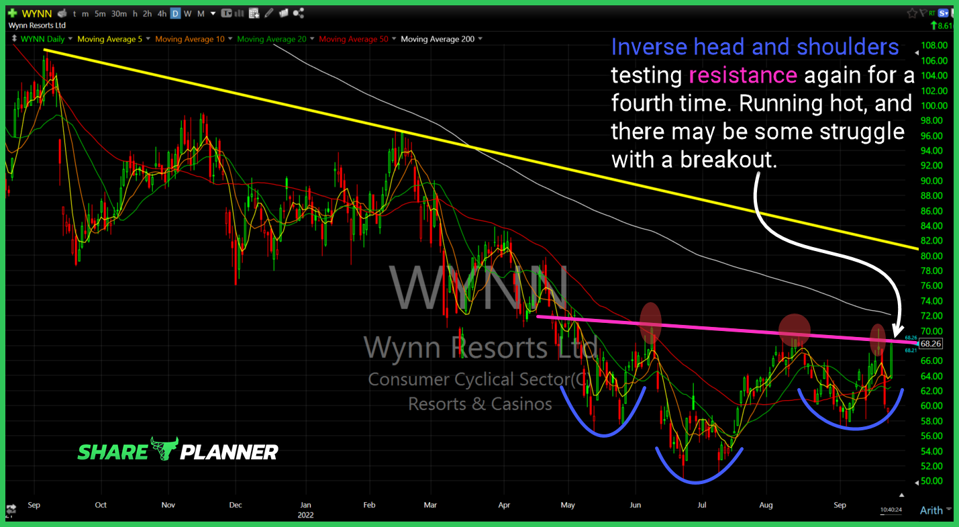Click the small up triangle above the clock

[903, 495]
